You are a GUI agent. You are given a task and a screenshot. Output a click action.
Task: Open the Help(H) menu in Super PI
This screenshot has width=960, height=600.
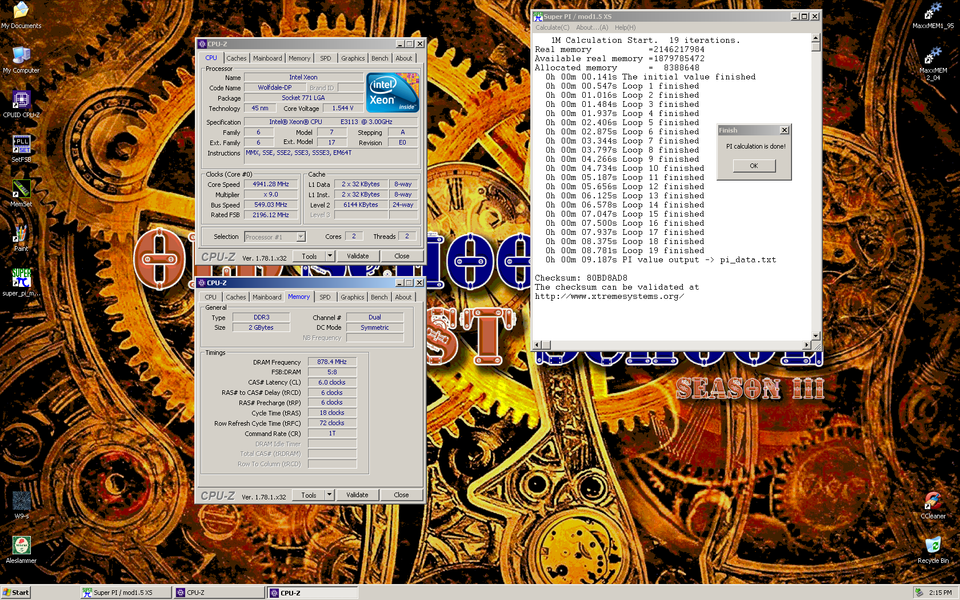(x=625, y=27)
